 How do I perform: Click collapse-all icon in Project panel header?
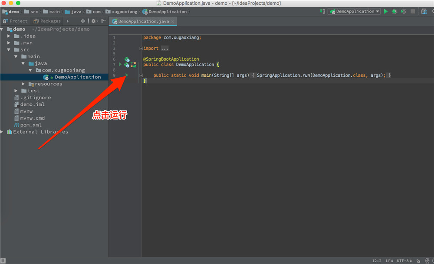pyautogui.click(x=83, y=21)
